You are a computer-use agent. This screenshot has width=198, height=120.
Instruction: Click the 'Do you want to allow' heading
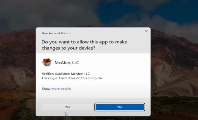84,45
